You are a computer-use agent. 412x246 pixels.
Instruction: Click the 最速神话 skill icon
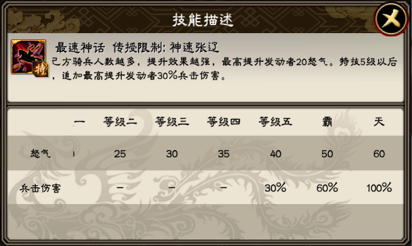[x=28, y=57]
